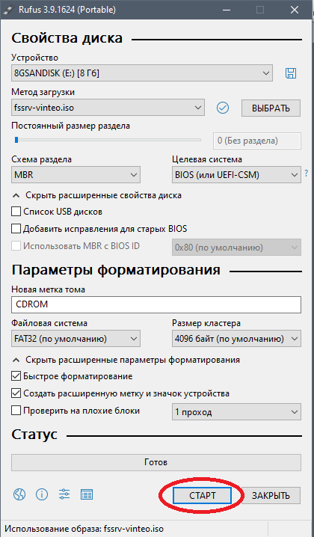Click the persistent partition size slider
The height and width of the screenshot is (537, 314).
tap(108, 140)
